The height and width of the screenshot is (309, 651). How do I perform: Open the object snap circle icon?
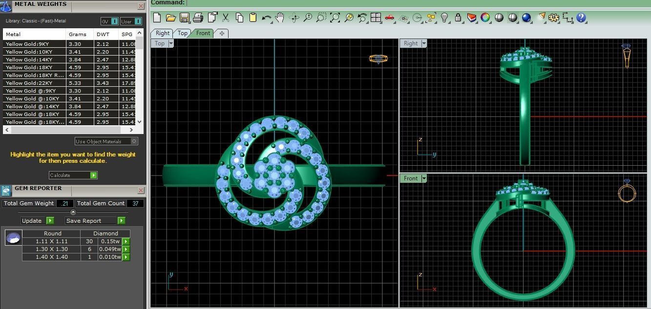(x=417, y=18)
